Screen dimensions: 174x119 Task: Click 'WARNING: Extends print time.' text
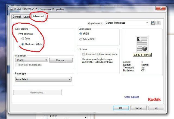point(98,62)
